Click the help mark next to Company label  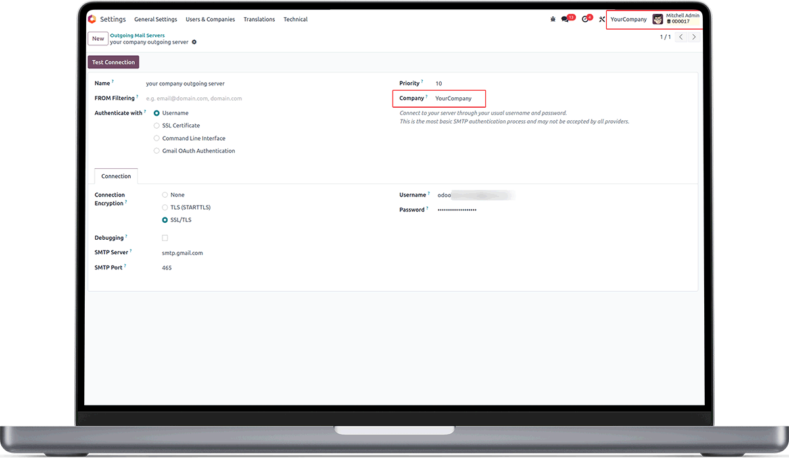[x=427, y=97]
